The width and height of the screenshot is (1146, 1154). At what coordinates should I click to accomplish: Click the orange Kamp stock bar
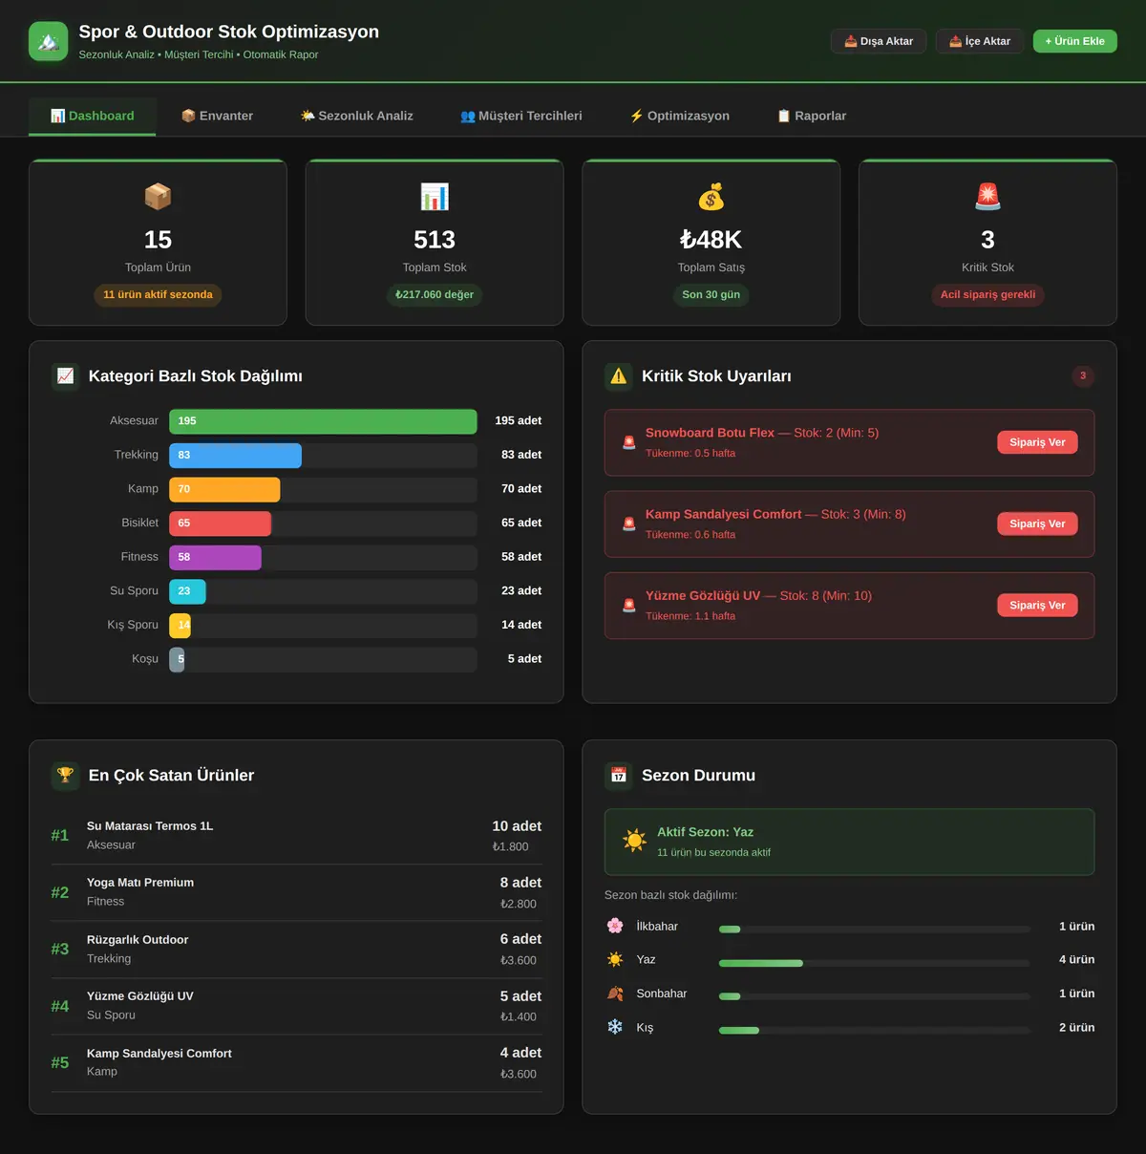[x=224, y=489]
